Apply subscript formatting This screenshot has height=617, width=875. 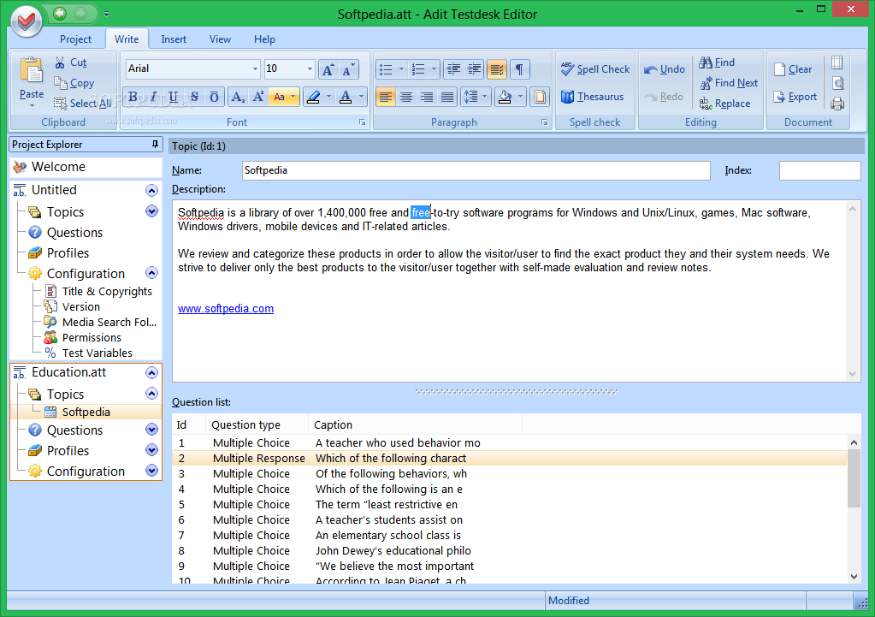(x=238, y=98)
